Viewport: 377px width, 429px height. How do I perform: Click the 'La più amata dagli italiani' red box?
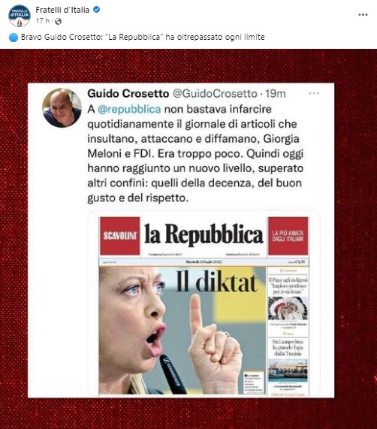[288, 236]
